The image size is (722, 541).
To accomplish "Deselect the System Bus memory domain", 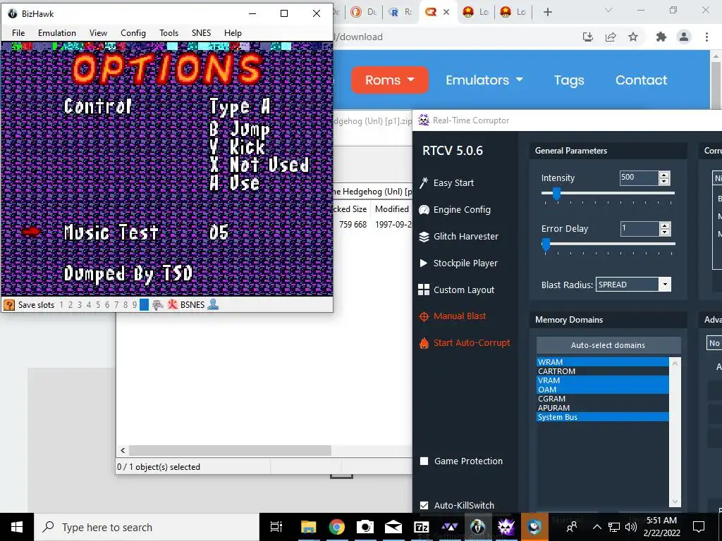I will pos(602,417).
